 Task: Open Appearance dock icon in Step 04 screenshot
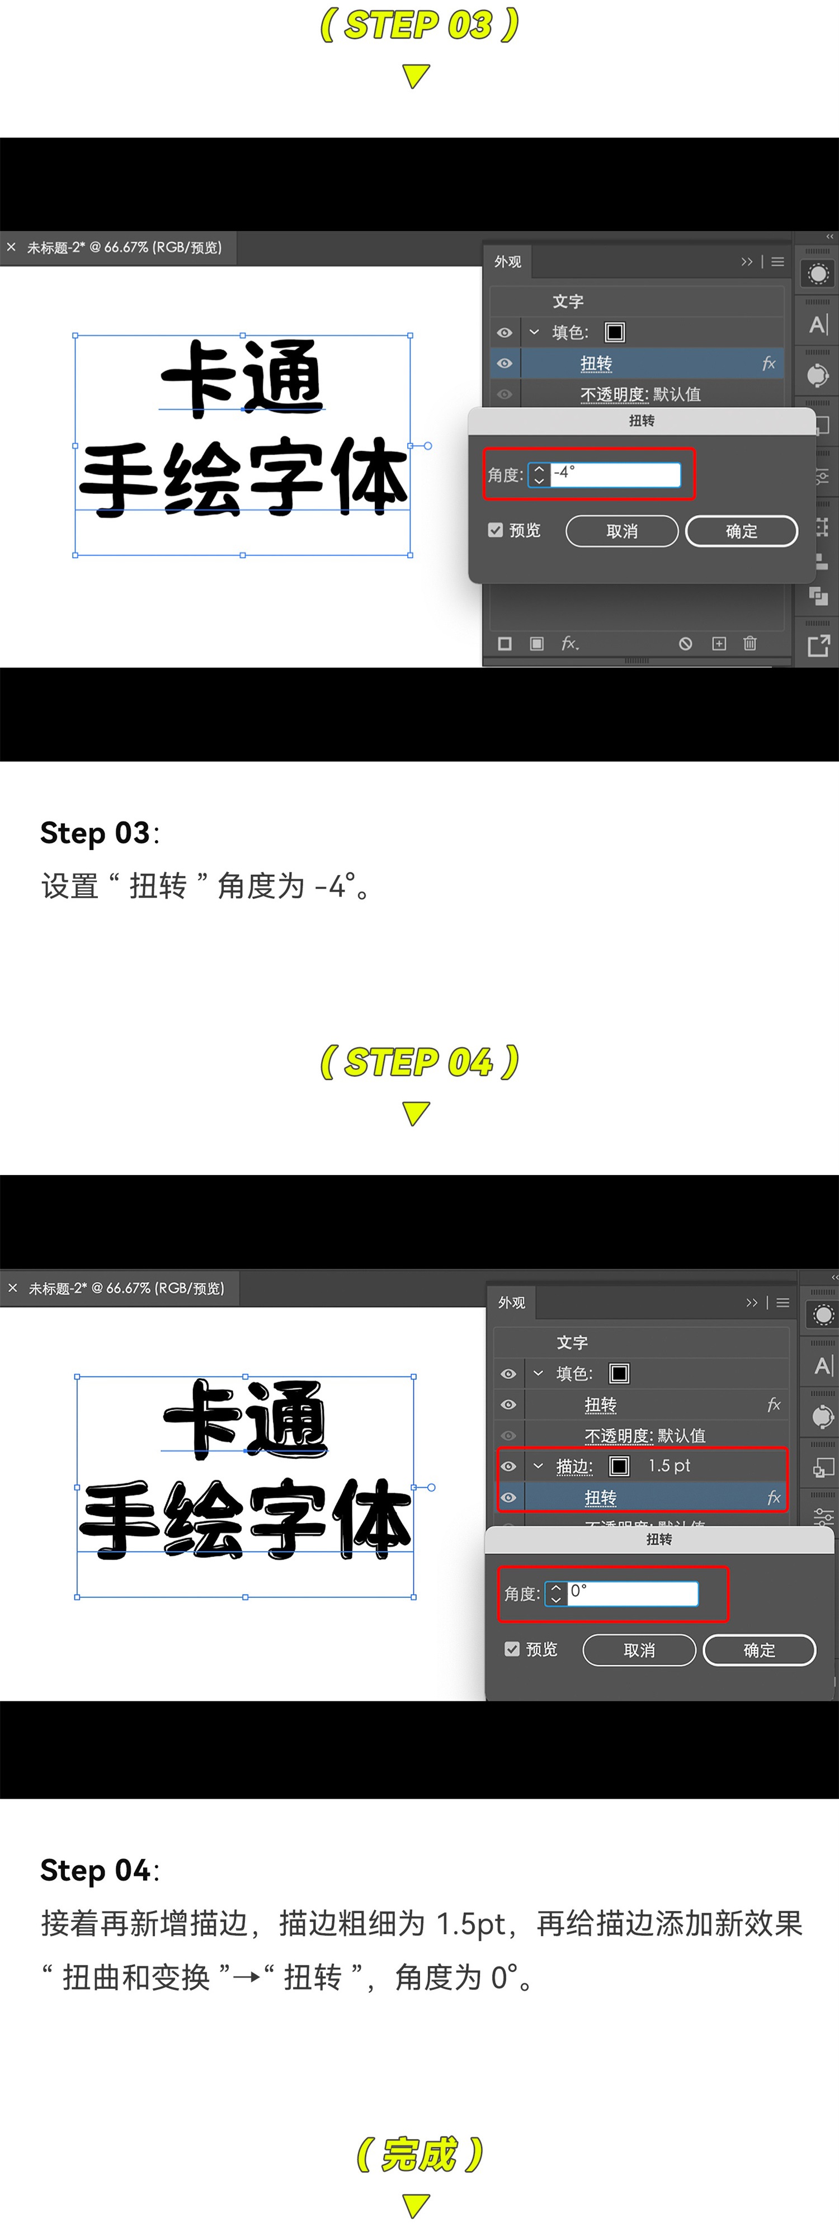click(823, 1315)
